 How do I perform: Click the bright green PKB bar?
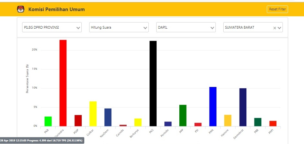[x=48, y=121]
